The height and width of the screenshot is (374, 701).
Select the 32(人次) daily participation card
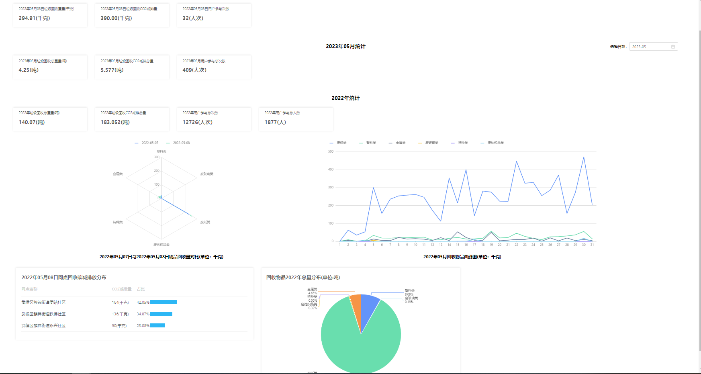click(214, 15)
